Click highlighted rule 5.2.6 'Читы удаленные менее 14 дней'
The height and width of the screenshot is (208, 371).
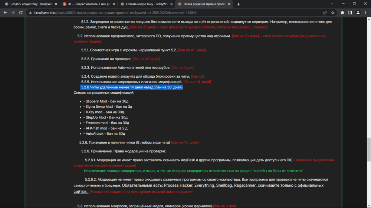point(131,87)
